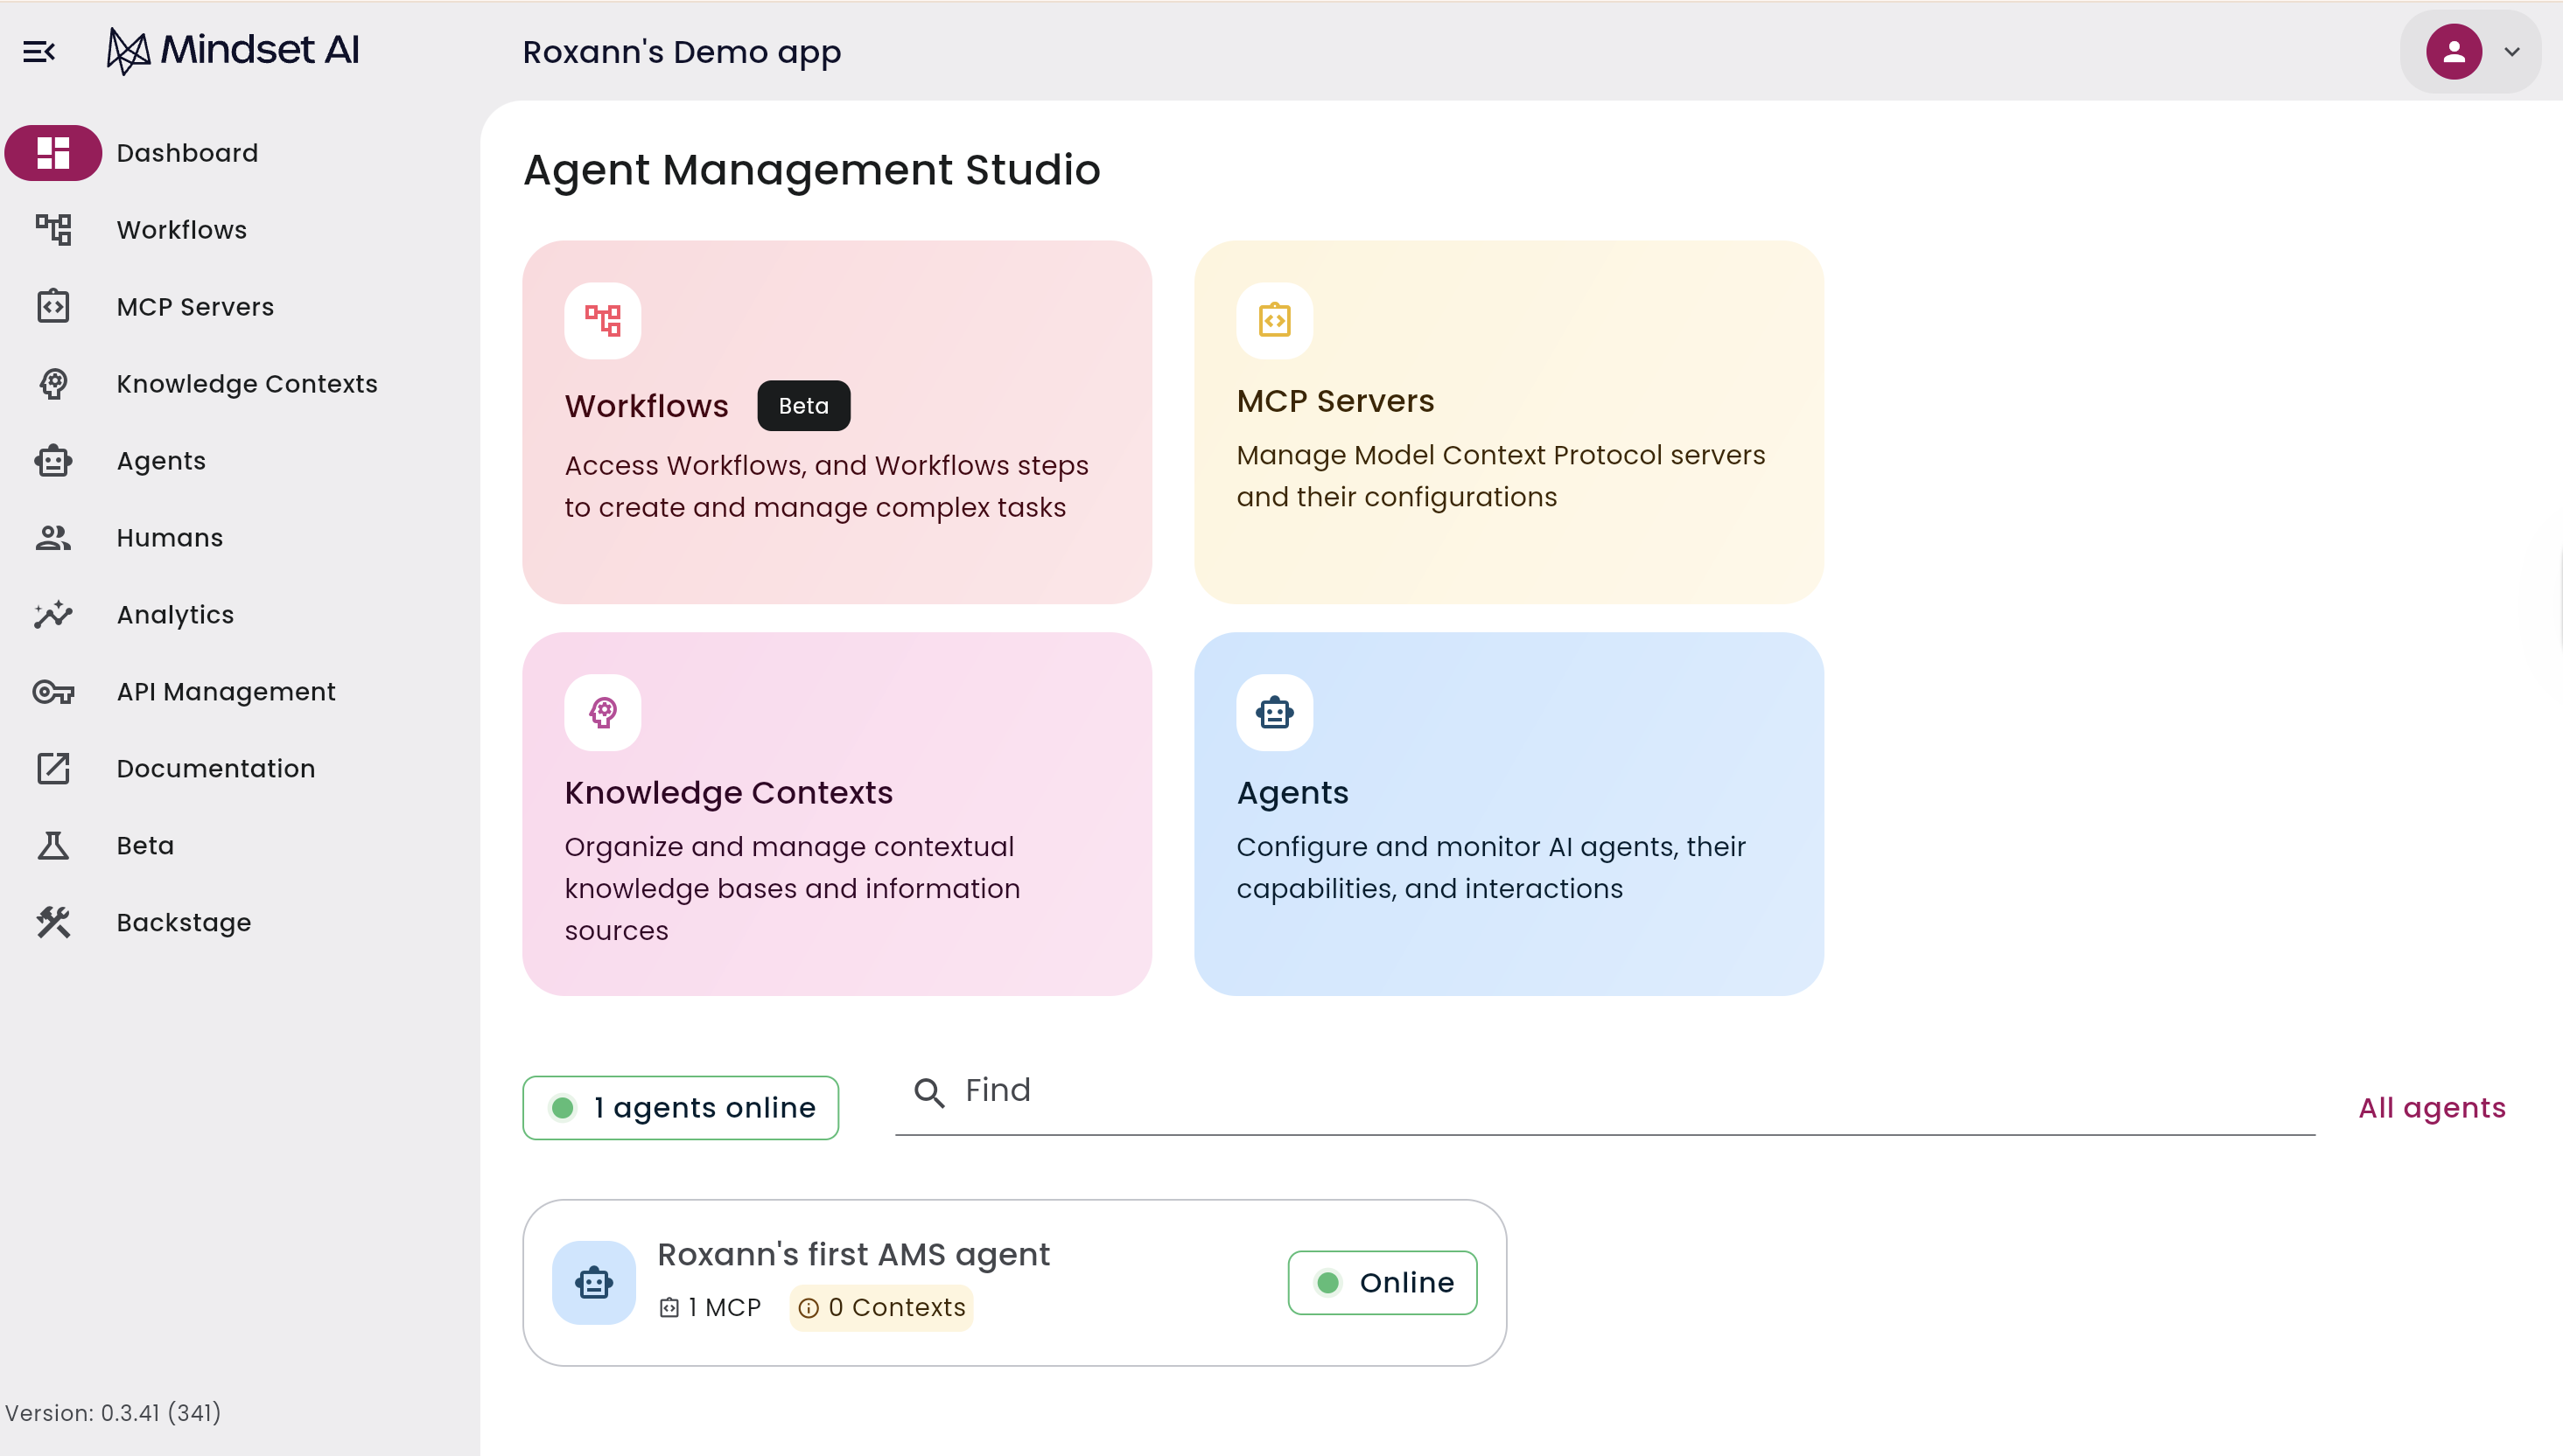The image size is (2563, 1456).
Task: Expand the user account dropdown chevron
Action: [2512, 52]
